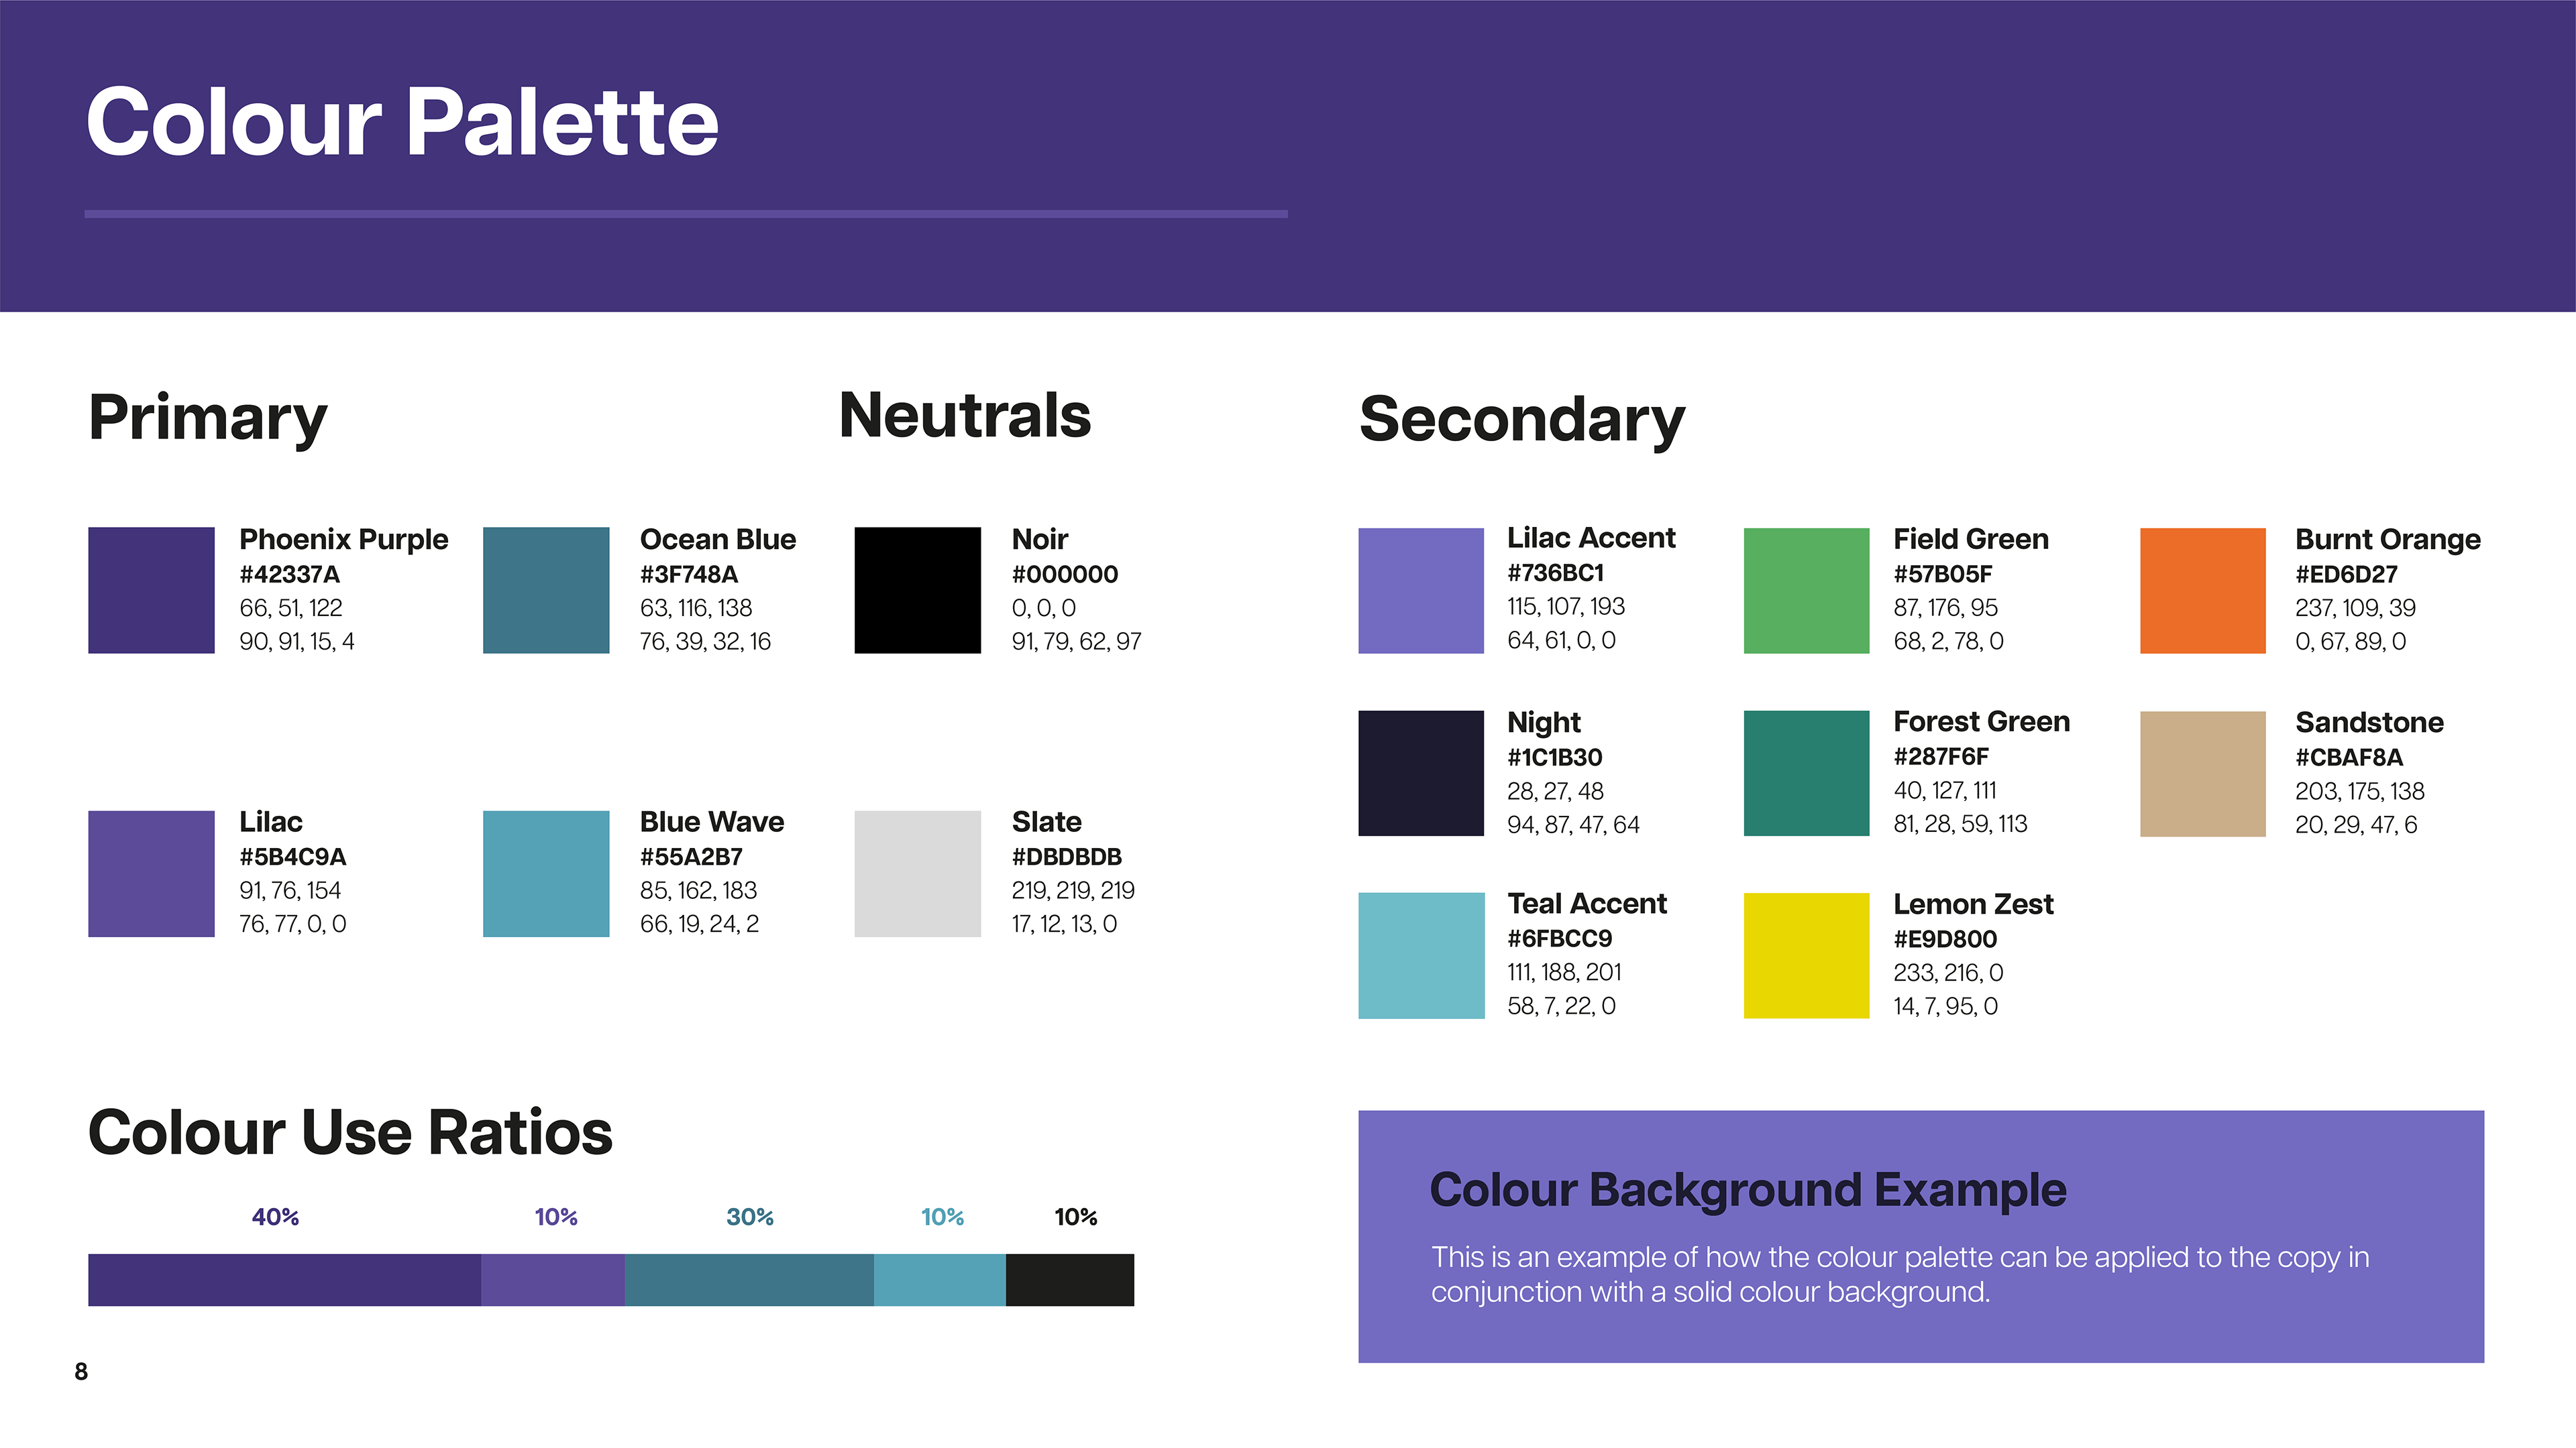Image resolution: width=2576 pixels, height=1448 pixels.
Task: Click the hex code #1C1B30
Action: pos(1555,758)
